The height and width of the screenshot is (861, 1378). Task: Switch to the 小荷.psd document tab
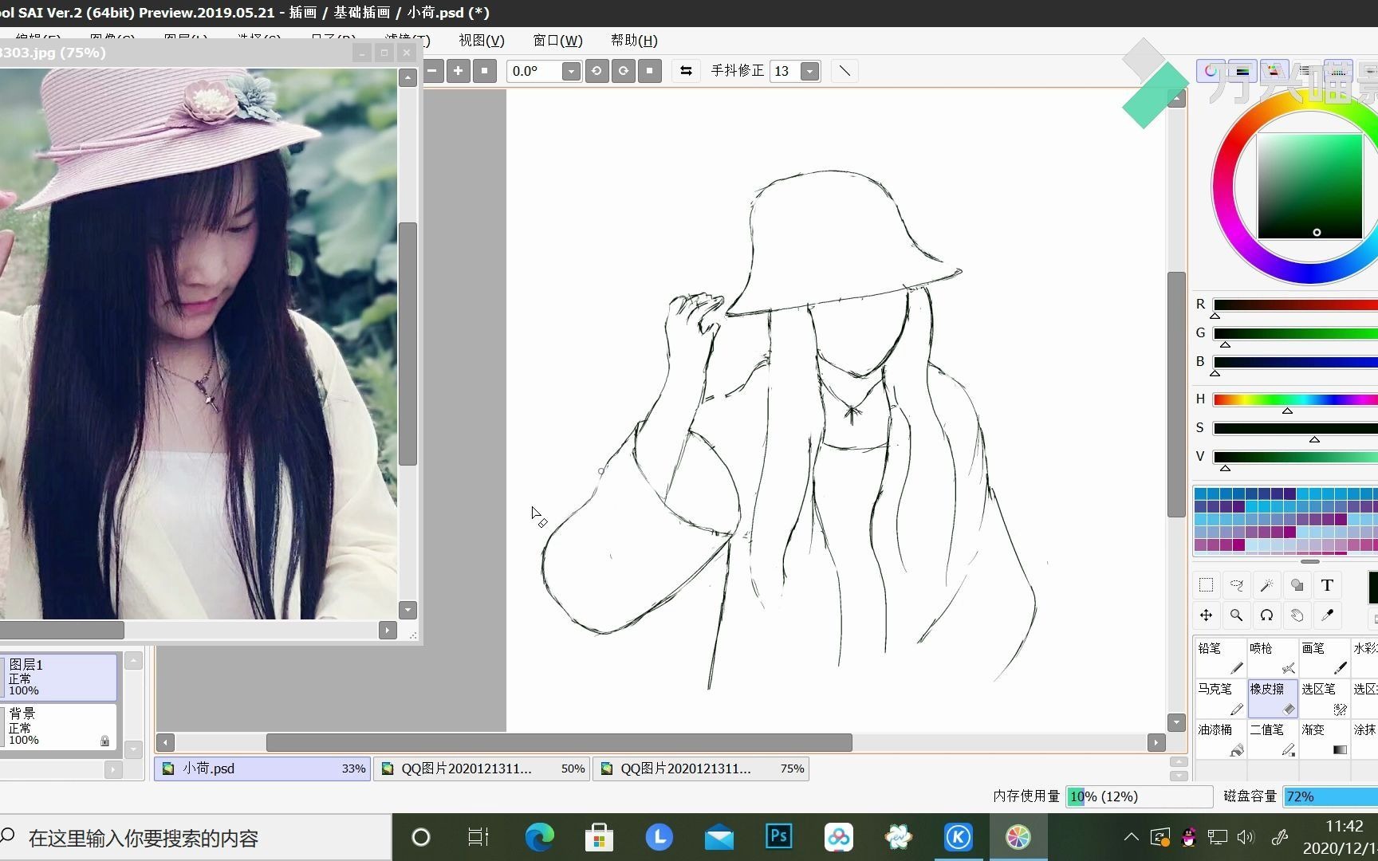point(262,769)
